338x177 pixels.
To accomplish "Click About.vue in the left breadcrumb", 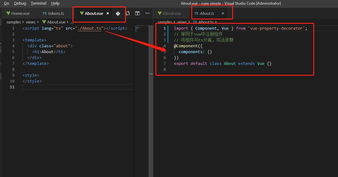I will [56, 22].
